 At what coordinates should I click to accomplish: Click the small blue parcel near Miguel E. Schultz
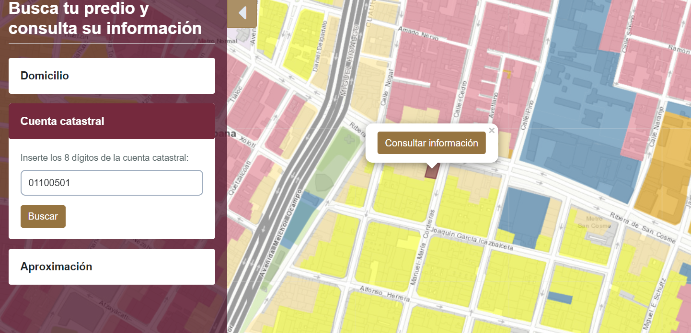560,297
